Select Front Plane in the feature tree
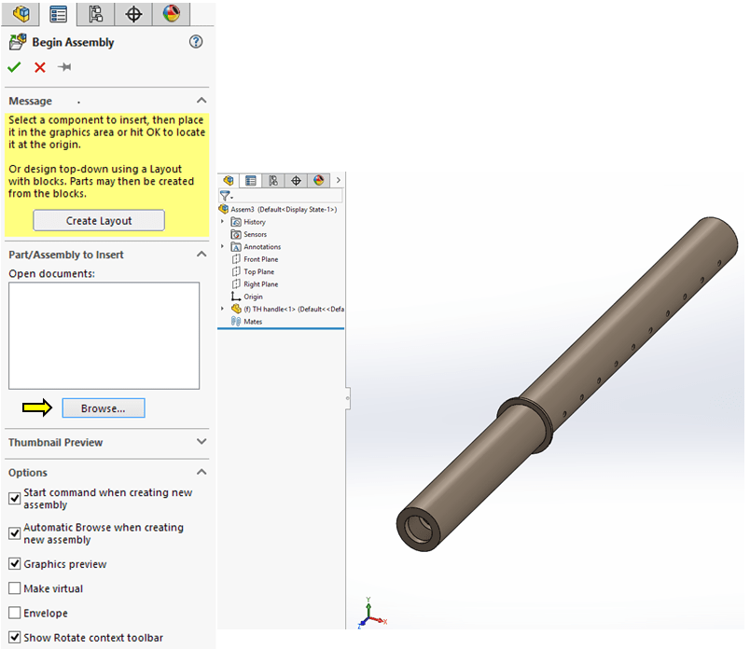The height and width of the screenshot is (649, 750). pos(260,259)
